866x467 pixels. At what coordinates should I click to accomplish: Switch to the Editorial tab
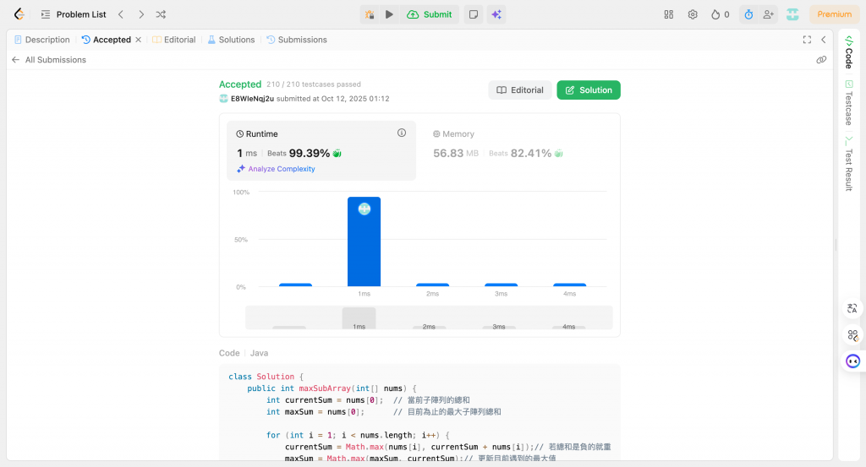174,40
